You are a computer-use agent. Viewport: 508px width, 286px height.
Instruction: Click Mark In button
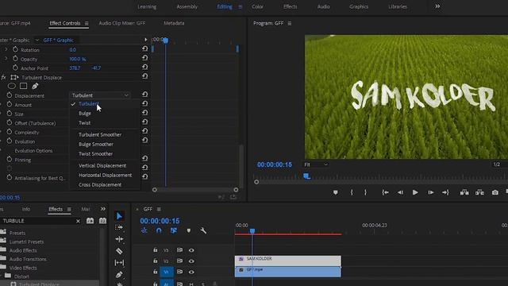pyautogui.click(x=352, y=192)
